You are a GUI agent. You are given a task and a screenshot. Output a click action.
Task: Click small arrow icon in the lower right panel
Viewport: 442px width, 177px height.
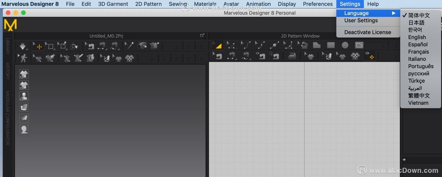(404, 159)
